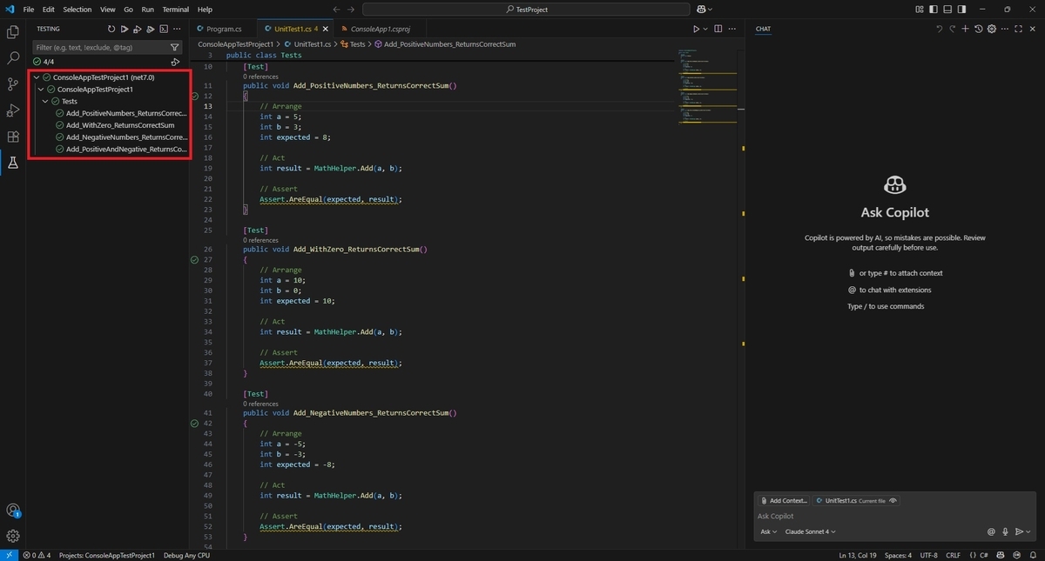Click the filter funnel icon in Testing
Viewport: 1045px width, 561px height.
tap(175, 47)
